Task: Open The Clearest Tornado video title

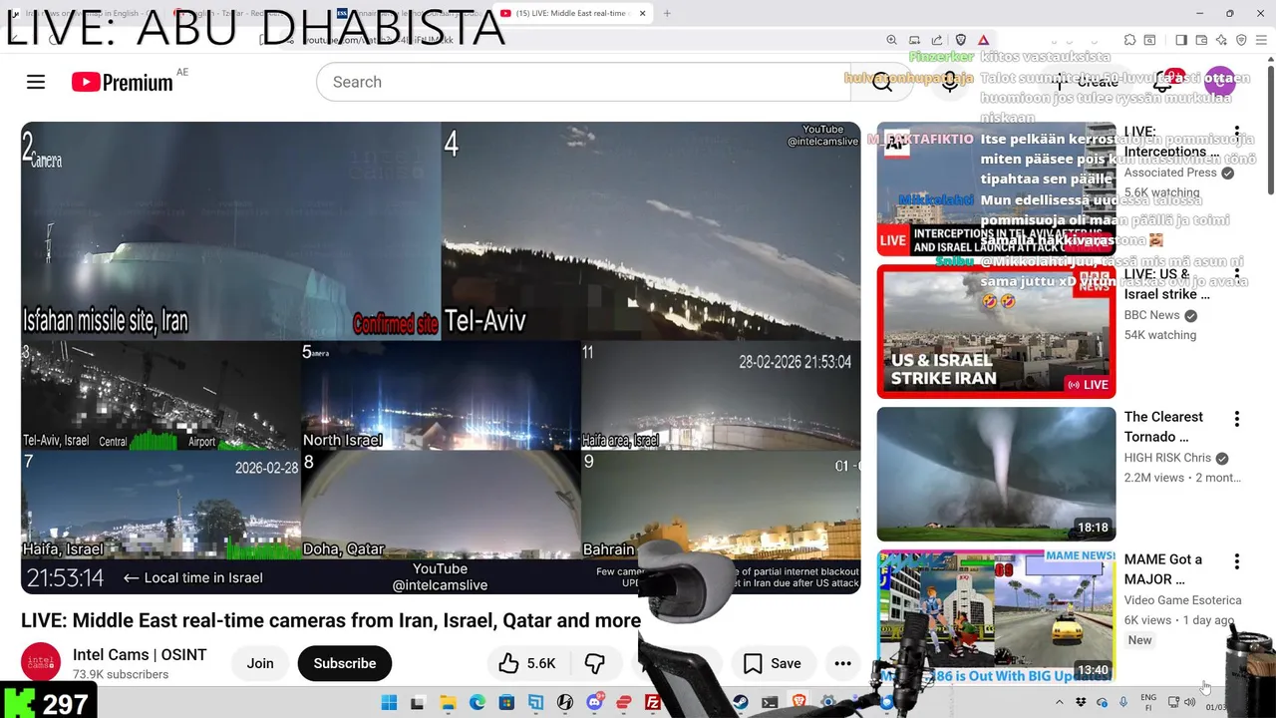Action: click(x=1163, y=427)
